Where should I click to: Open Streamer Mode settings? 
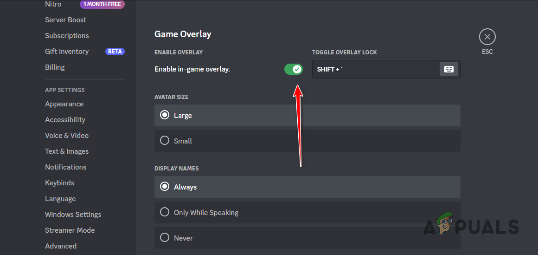(x=70, y=230)
